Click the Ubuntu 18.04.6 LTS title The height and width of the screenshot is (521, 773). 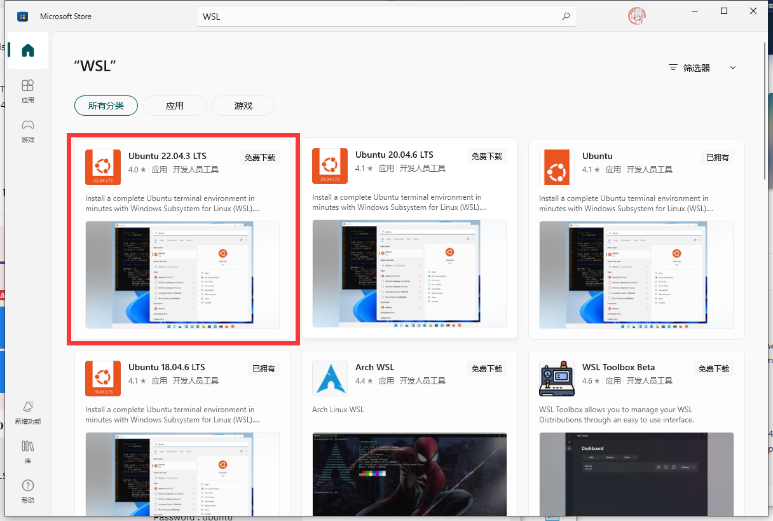click(x=167, y=367)
